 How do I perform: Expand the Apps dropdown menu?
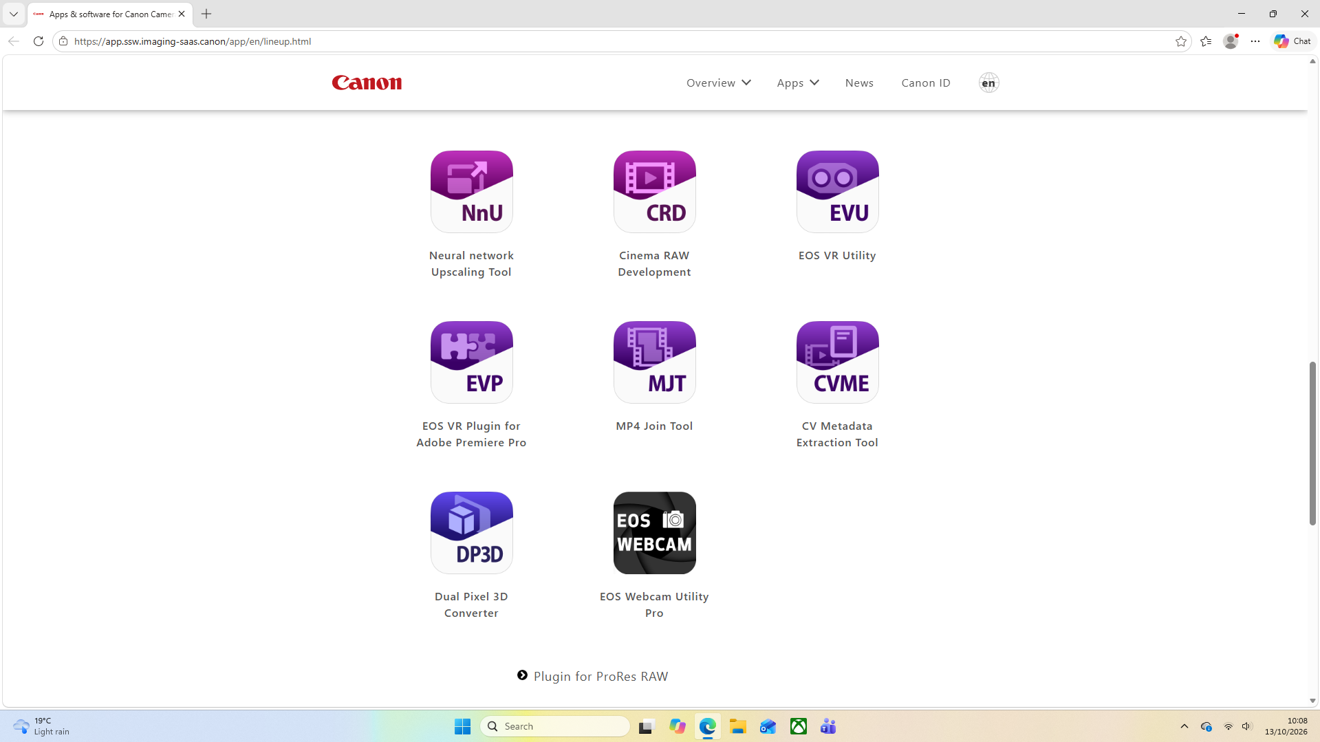point(797,83)
